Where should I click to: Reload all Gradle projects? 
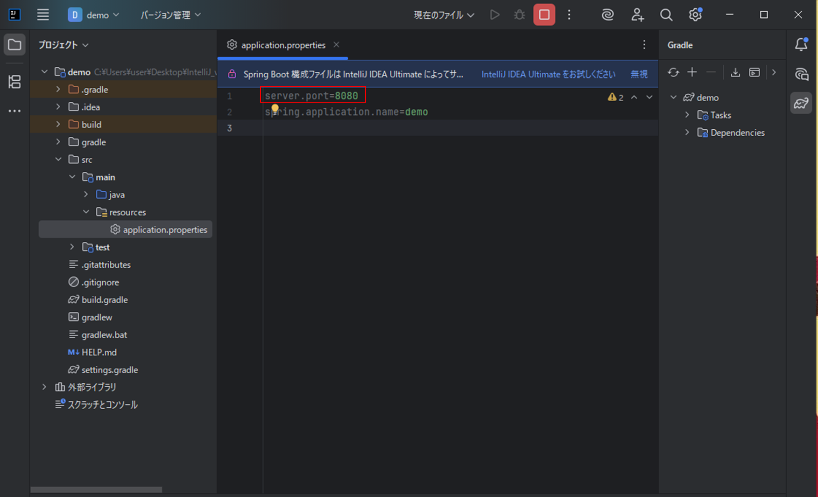pos(673,72)
